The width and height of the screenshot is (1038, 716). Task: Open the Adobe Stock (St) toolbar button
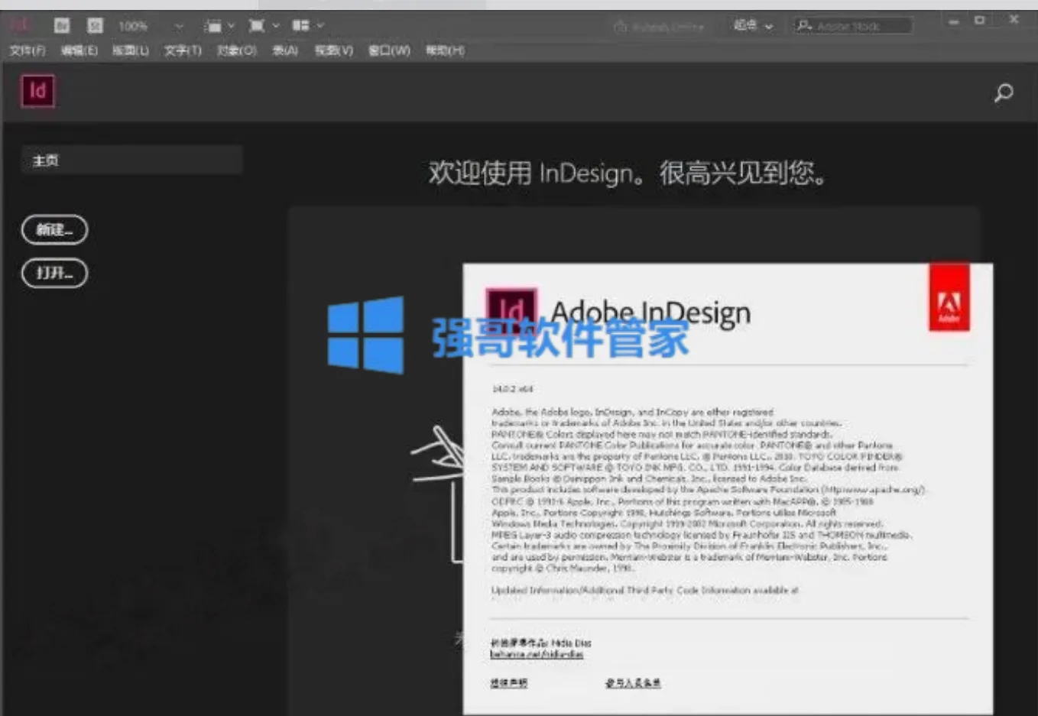click(95, 26)
